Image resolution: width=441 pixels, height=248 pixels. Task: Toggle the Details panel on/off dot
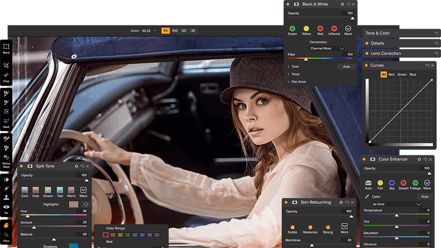point(366,43)
